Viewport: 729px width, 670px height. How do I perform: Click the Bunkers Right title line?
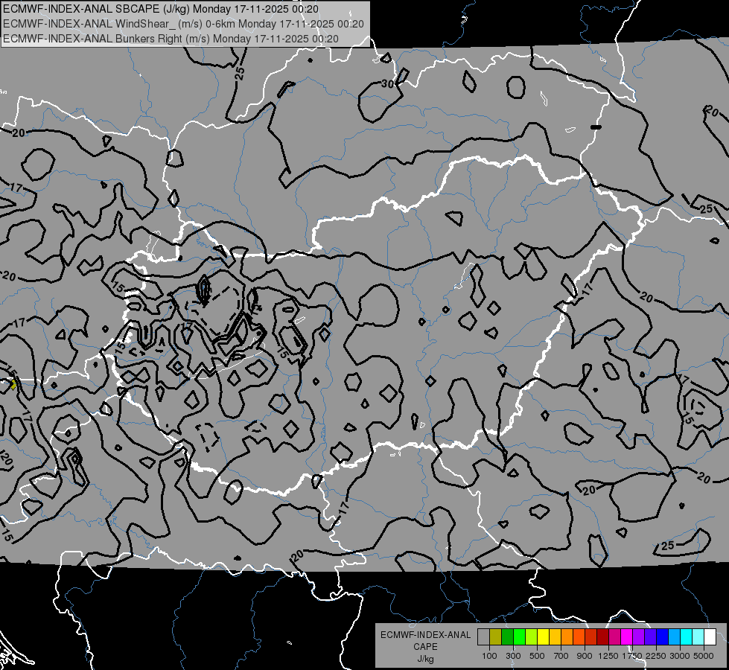(x=171, y=39)
